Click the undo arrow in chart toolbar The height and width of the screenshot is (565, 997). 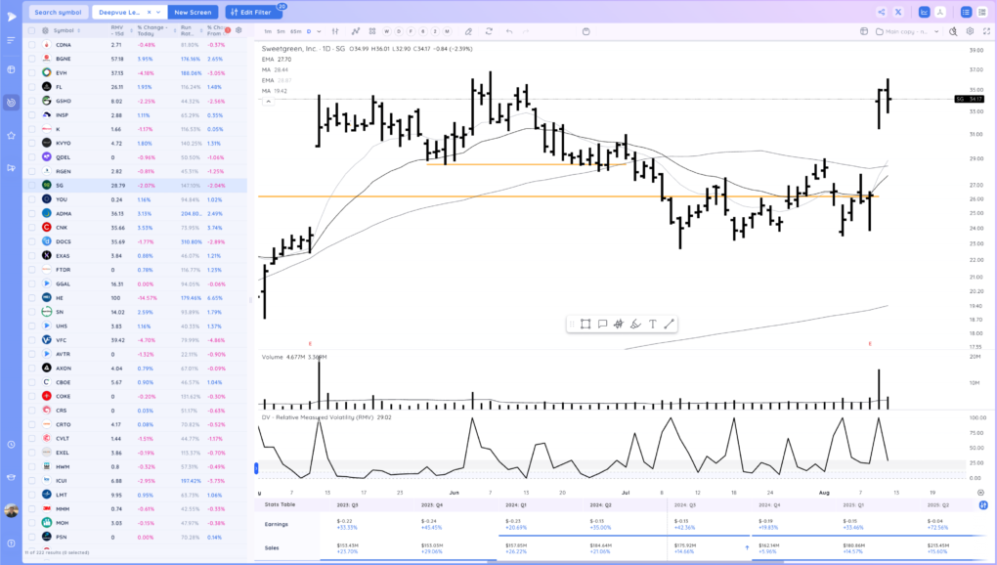509,31
